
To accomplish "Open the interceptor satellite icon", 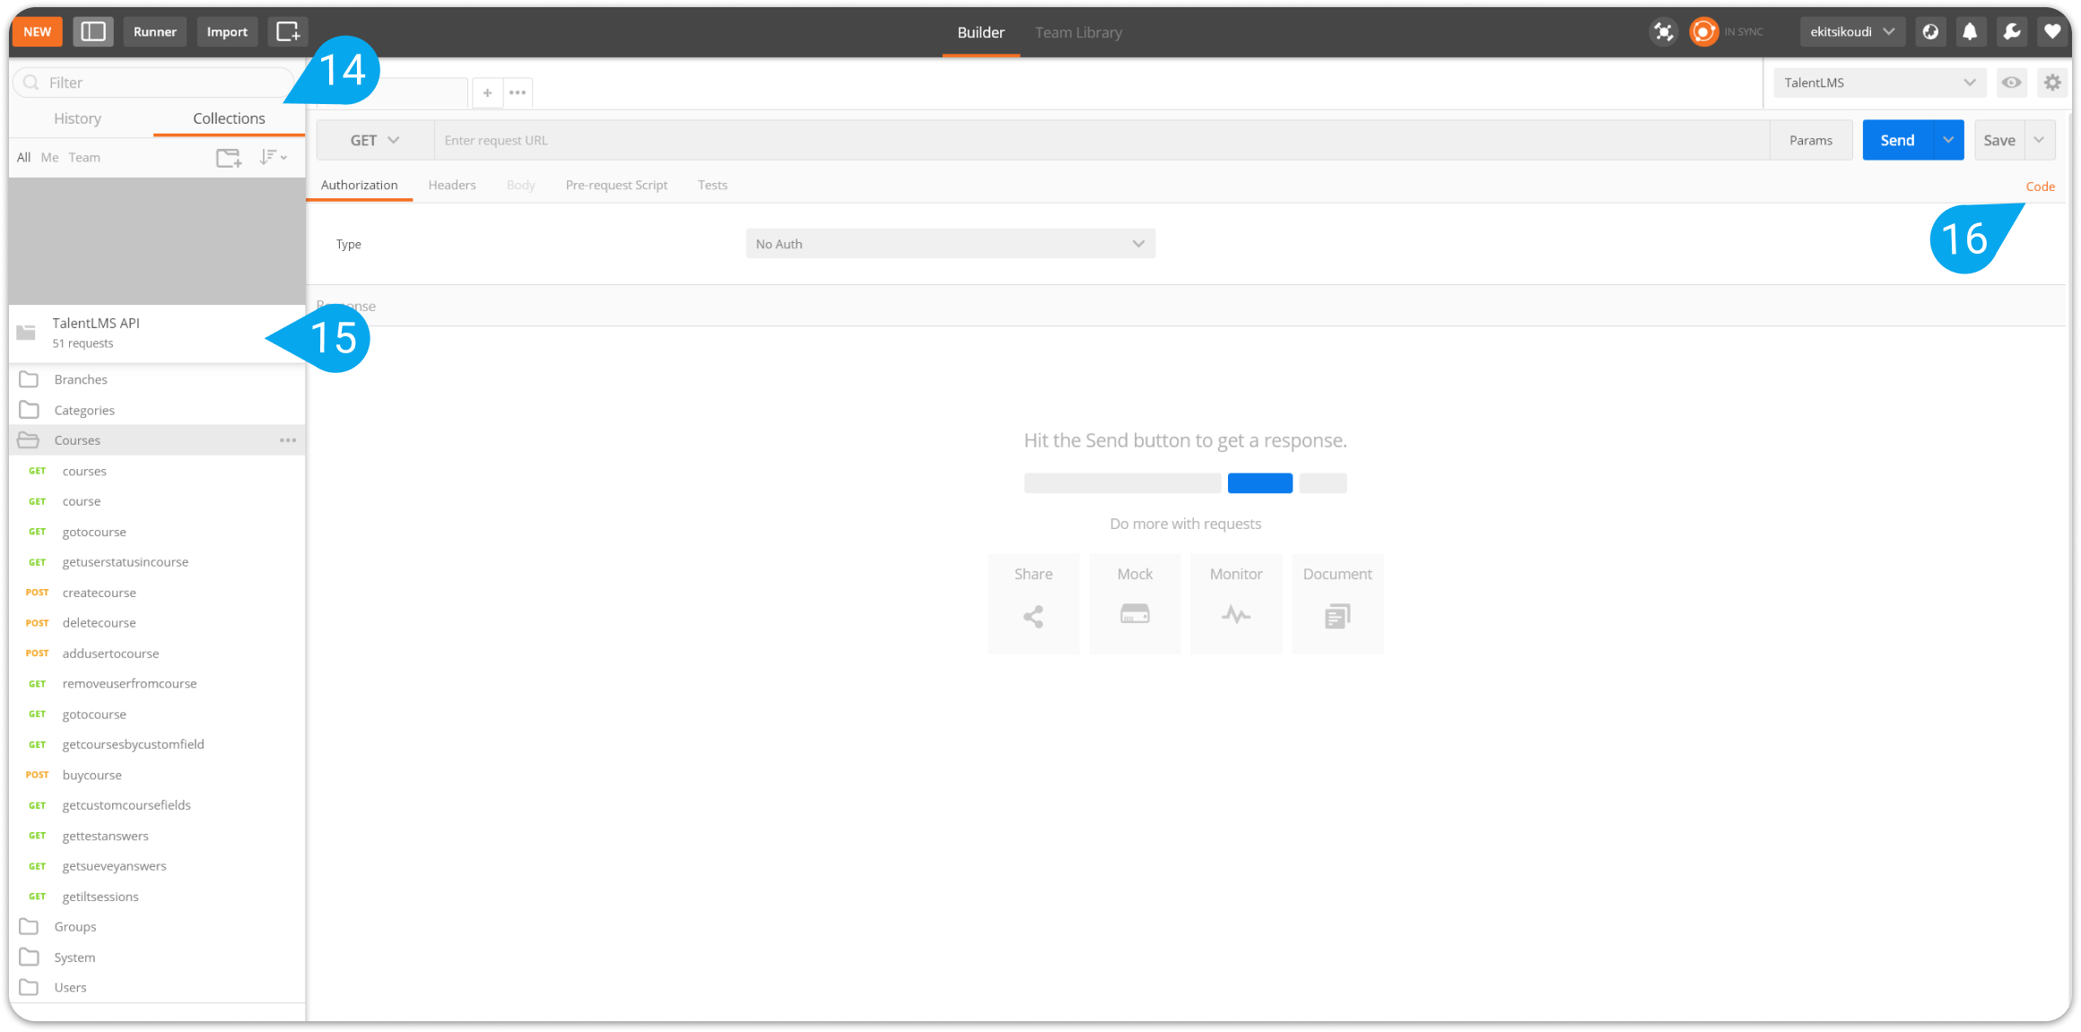I will (1663, 31).
